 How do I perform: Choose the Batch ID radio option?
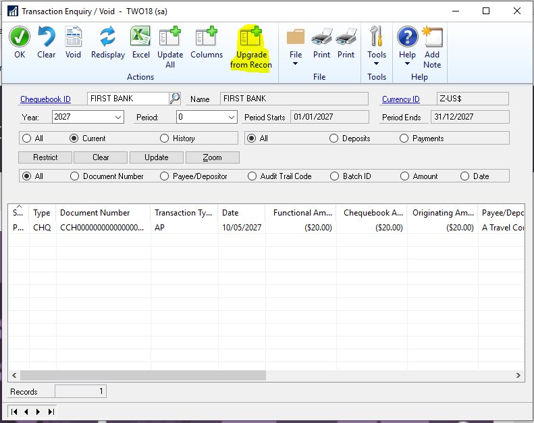[334, 176]
